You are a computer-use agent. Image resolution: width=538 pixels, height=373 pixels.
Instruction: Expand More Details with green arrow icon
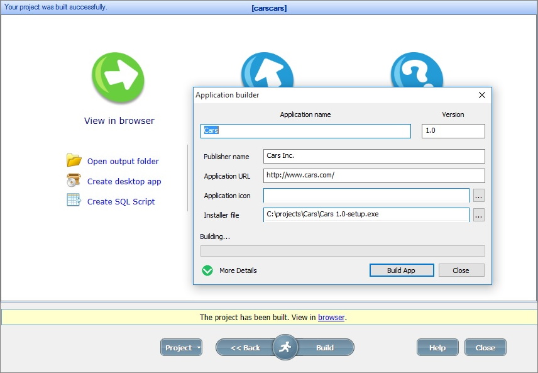tap(208, 270)
